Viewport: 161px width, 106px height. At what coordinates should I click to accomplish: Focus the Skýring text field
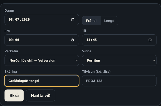[x=42, y=81]
